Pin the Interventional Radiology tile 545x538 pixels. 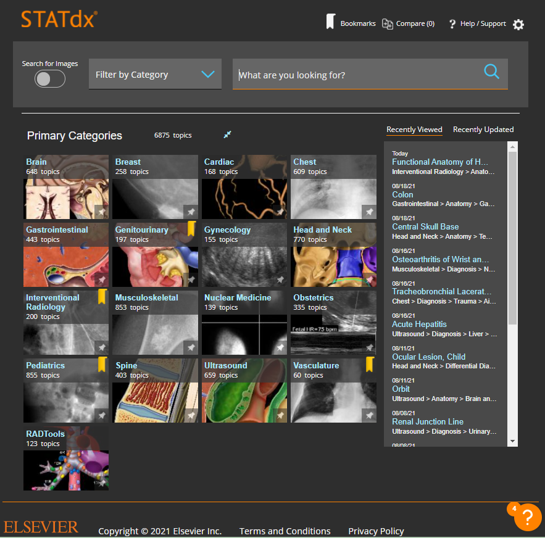point(101,347)
